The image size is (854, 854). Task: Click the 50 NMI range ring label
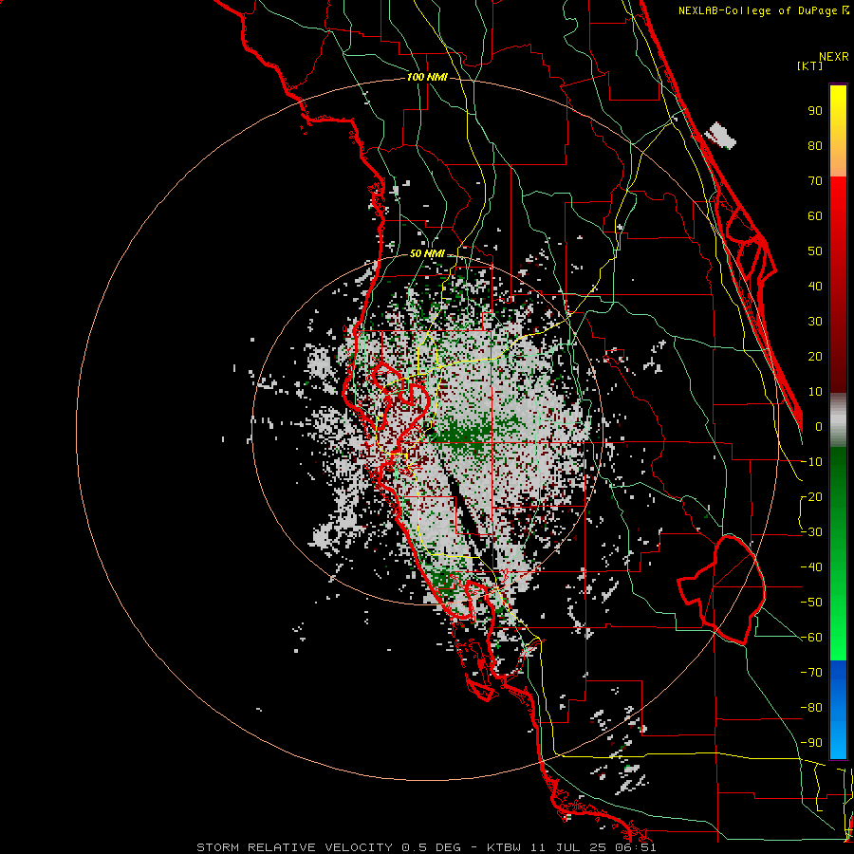427,253
